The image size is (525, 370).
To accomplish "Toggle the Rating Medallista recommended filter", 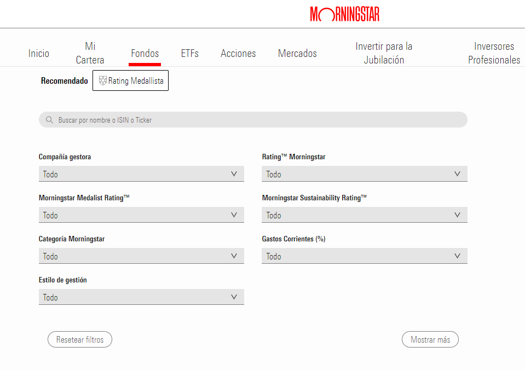I will pyautogui.click(x=131, y=81).
